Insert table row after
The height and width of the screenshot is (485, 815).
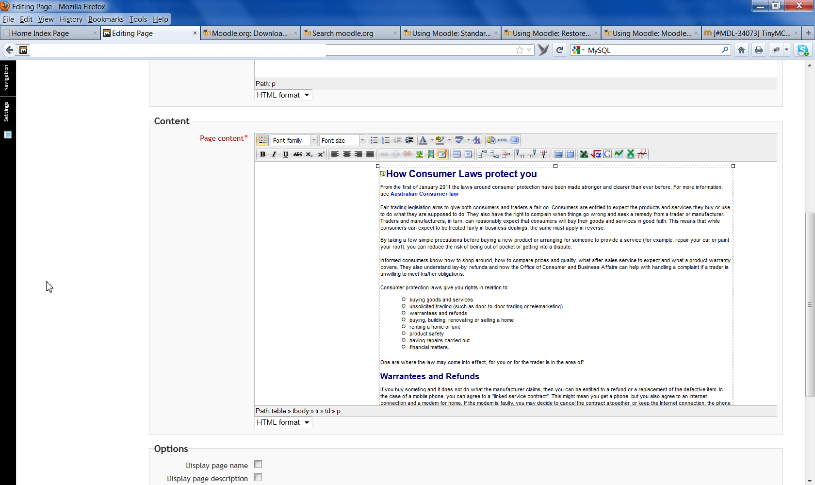[x=494, y=154]
